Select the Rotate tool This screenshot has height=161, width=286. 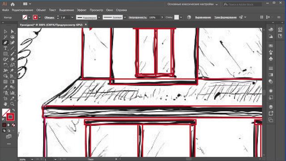[5, 65]
